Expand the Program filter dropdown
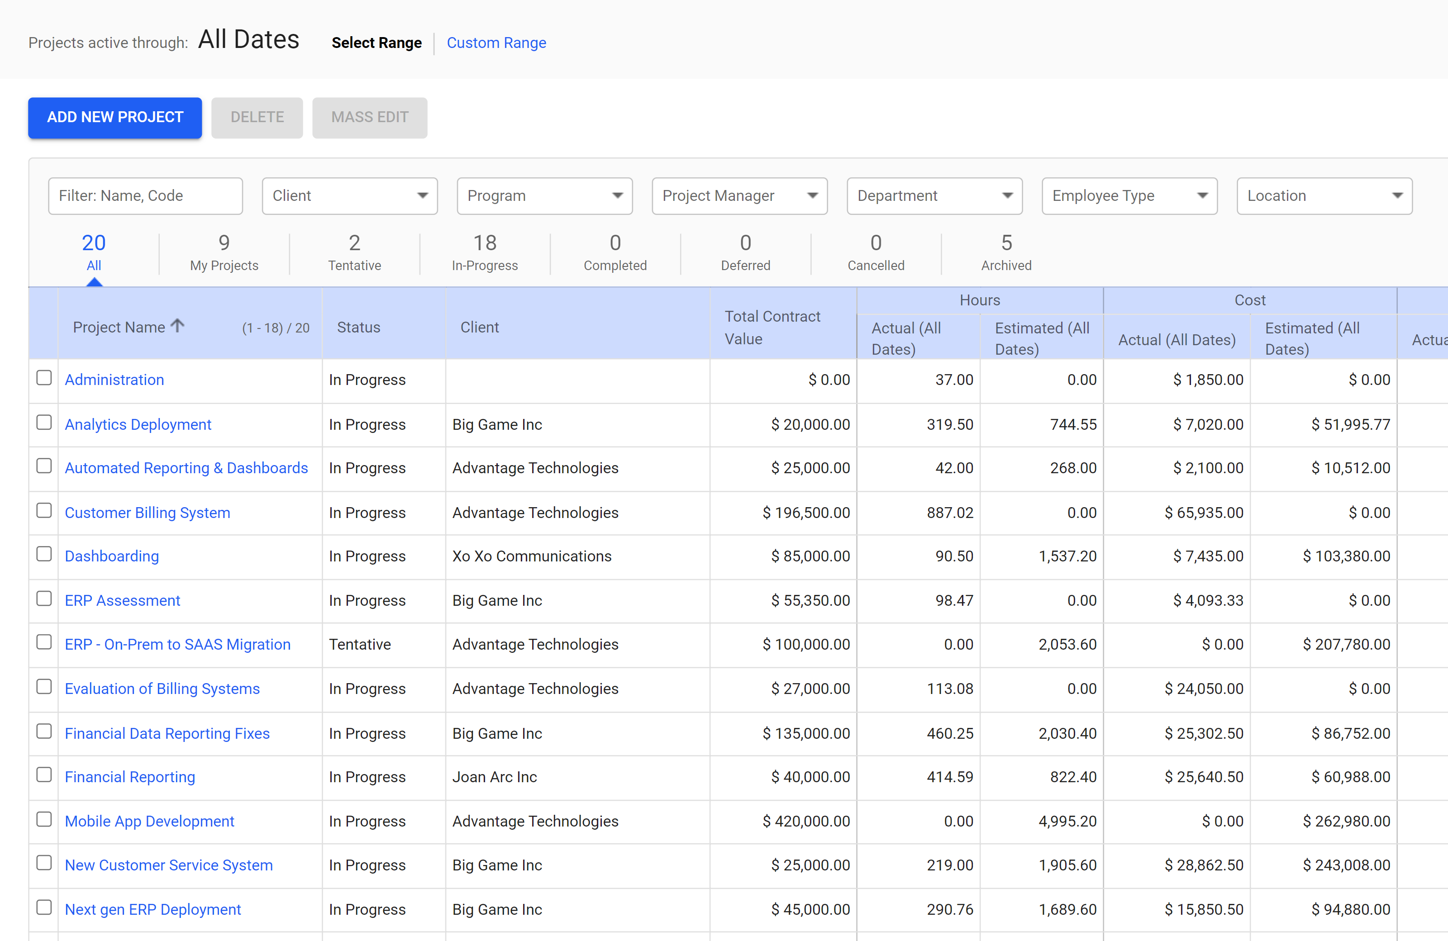Image resolution: width=1448 pixels, height=941 pixels. tap(544, 196)
